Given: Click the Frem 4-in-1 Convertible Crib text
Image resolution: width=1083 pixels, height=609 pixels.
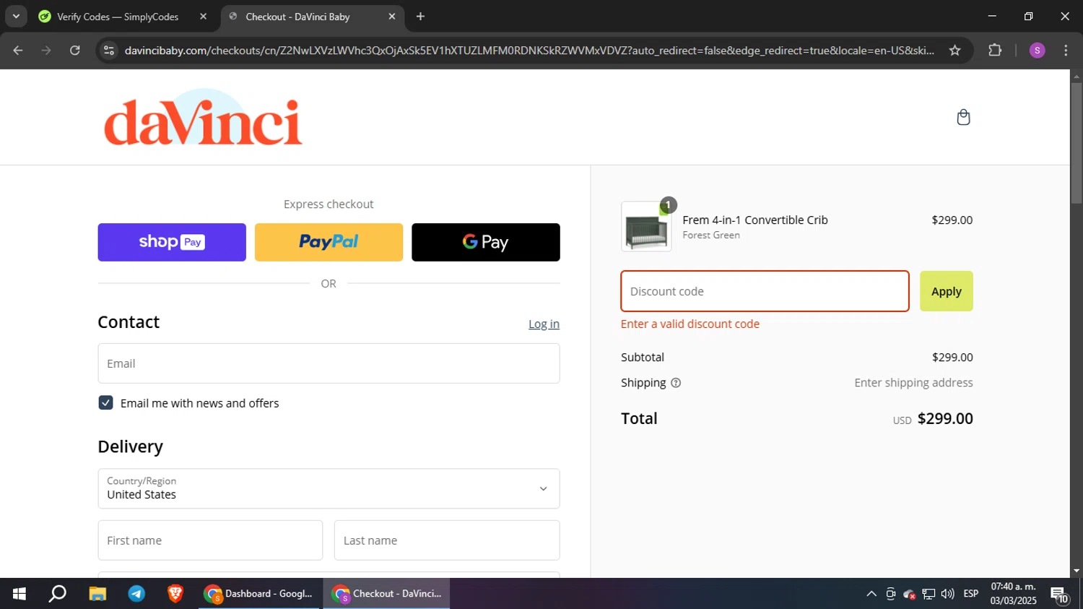Looking at the screenshot, I should (755, 220).
